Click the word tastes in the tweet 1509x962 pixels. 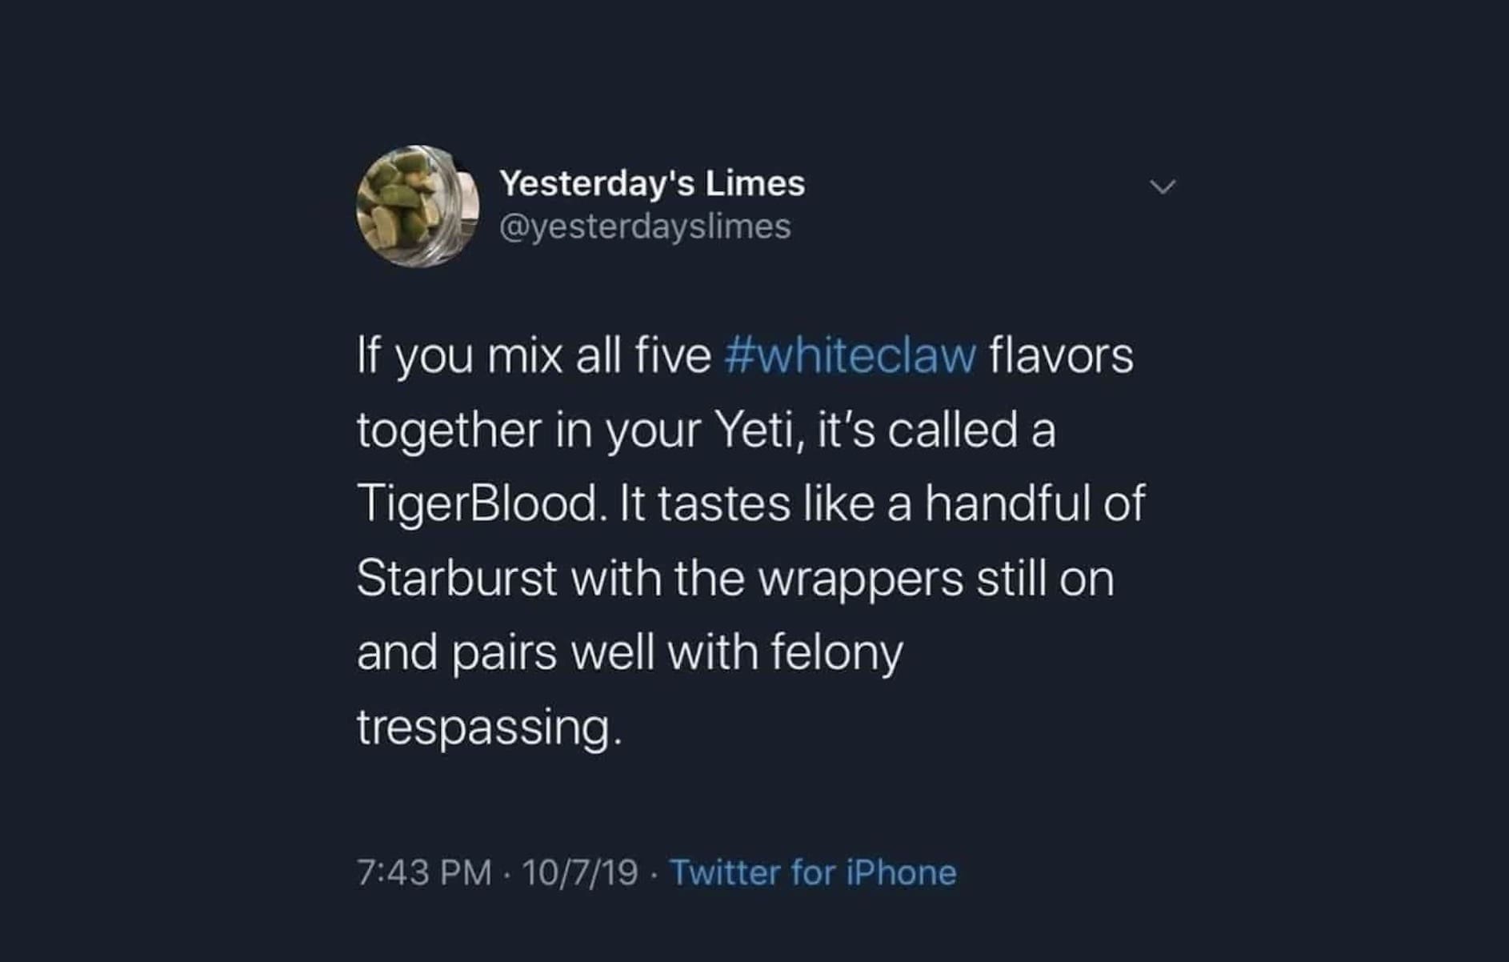click(724, 504)
